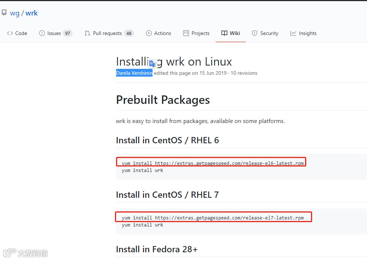Viewport: 367px width, 260px height.
Task: Click the Installing wrk on Linux title
Action: pyautogui.click(x=174, y=62)
